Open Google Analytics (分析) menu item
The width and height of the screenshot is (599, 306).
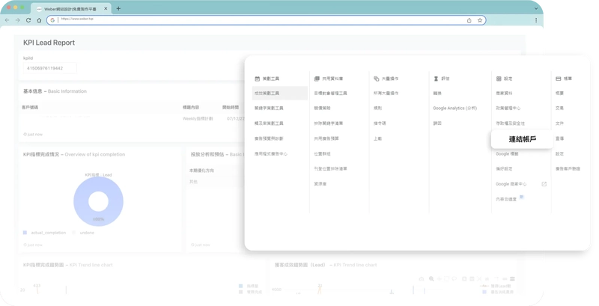(x=455, y=108)
